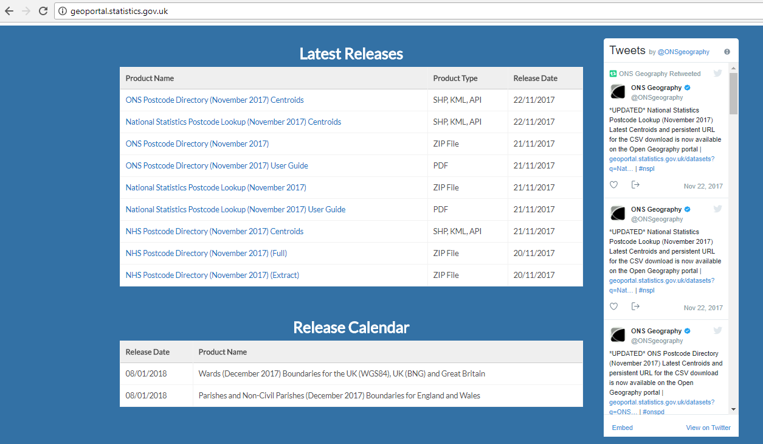Click Release Date header in Release Calendar table
This screenshot has height=444, width=763.
(x=148, y=352)
